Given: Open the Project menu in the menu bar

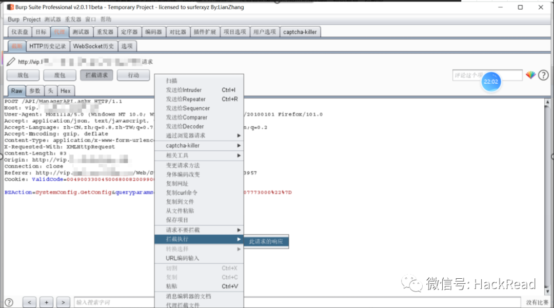Looking at the screenshot, I should click(31, 19).
